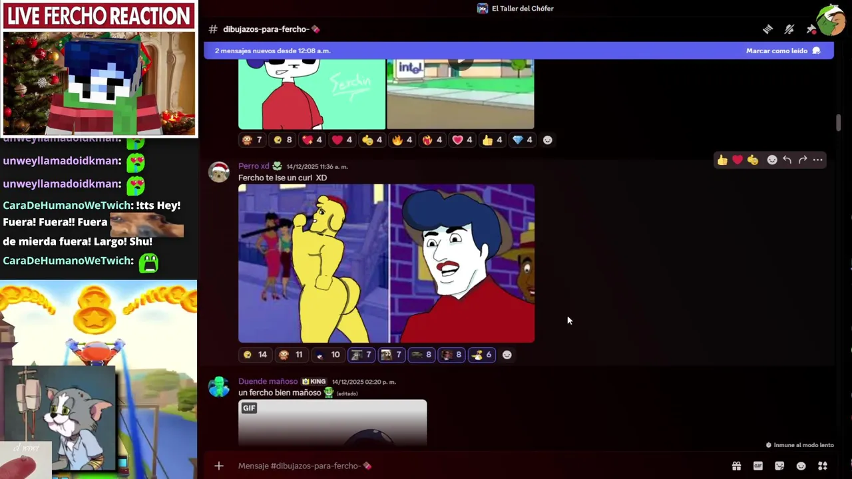Click the new messages banner text since 12:08 a.m.
The width and height of the screenshot is (852, 479).
[272, 51]
